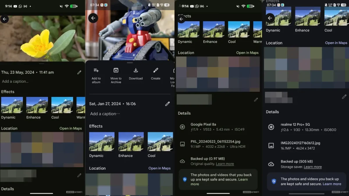Tap the Add to album icon
This screenshot has height=196, width=349.
(96, 70)
